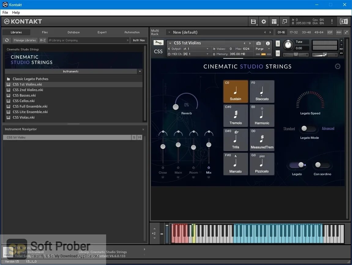The image size is (352, 265).
Task: Select the Staccato articulation
Action: [262, 91]
